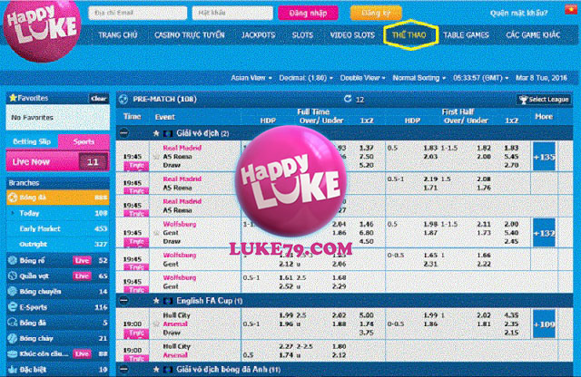Collapse the Giải vô địch league section
This screenshot has width=581, height=377.
(124, 133)
